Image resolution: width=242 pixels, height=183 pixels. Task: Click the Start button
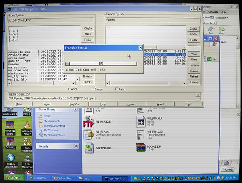[14, 177]
